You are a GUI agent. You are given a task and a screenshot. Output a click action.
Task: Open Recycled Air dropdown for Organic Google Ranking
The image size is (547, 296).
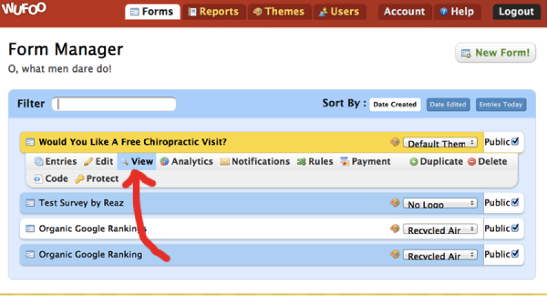(440, 255)
